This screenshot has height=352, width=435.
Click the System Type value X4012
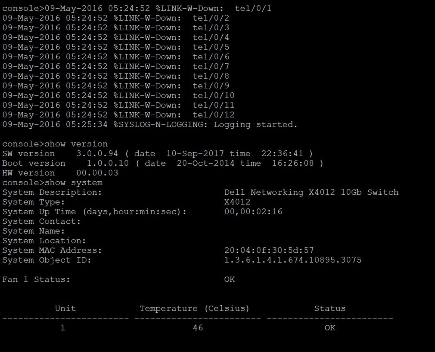click(237, 202)
